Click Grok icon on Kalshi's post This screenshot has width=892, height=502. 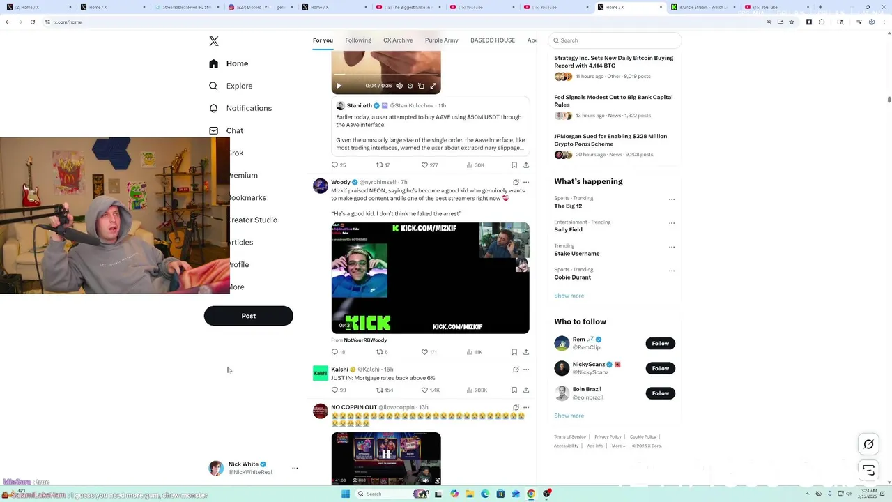tap(516, 370)
